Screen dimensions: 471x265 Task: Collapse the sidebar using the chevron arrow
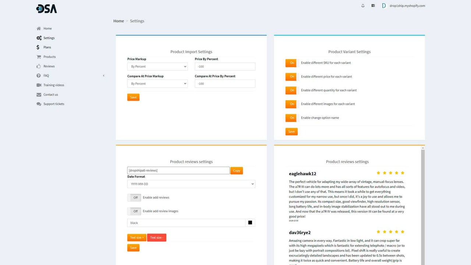coord(103,75)
